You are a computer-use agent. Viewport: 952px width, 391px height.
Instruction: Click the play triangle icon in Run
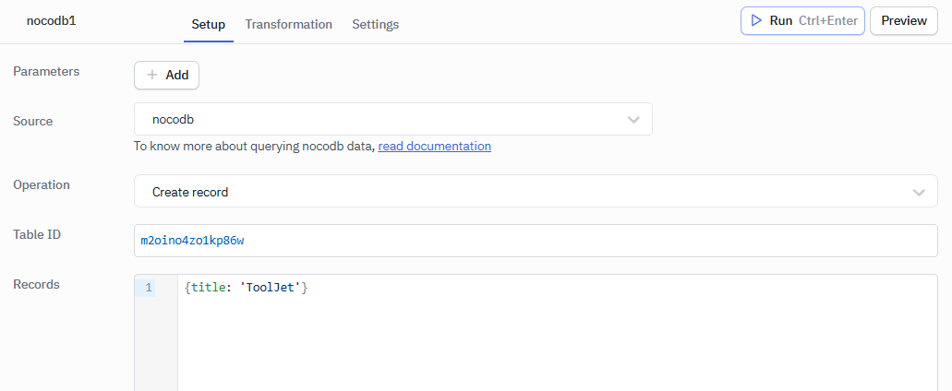[756, 20]
